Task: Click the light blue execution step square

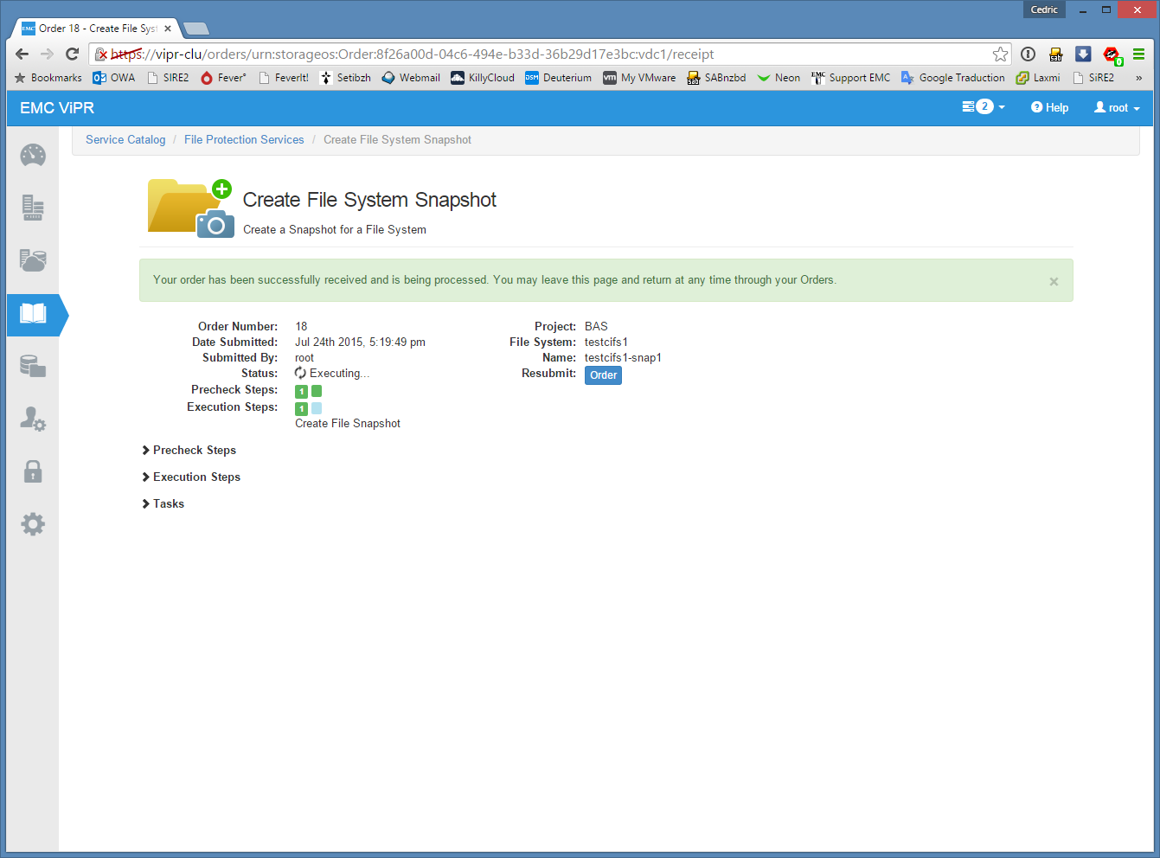Action: coord(317,408)
